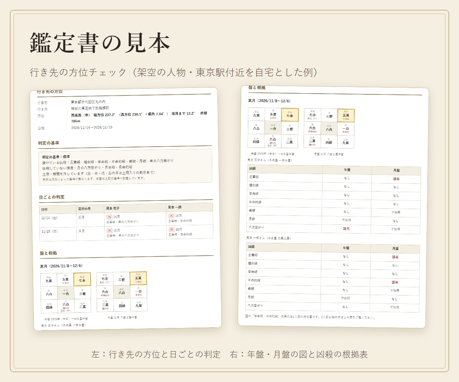Click 盤と根拠 heading on the left page
This screenshot has height=382, width=459.
point(48,253)
